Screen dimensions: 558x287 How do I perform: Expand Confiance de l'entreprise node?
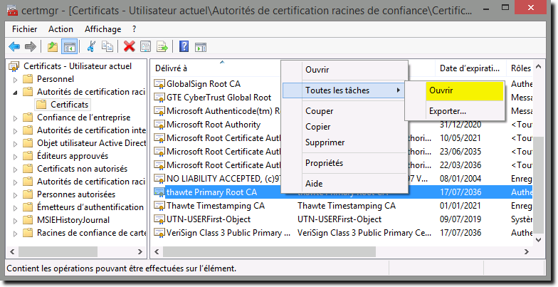tap(16, 118)
